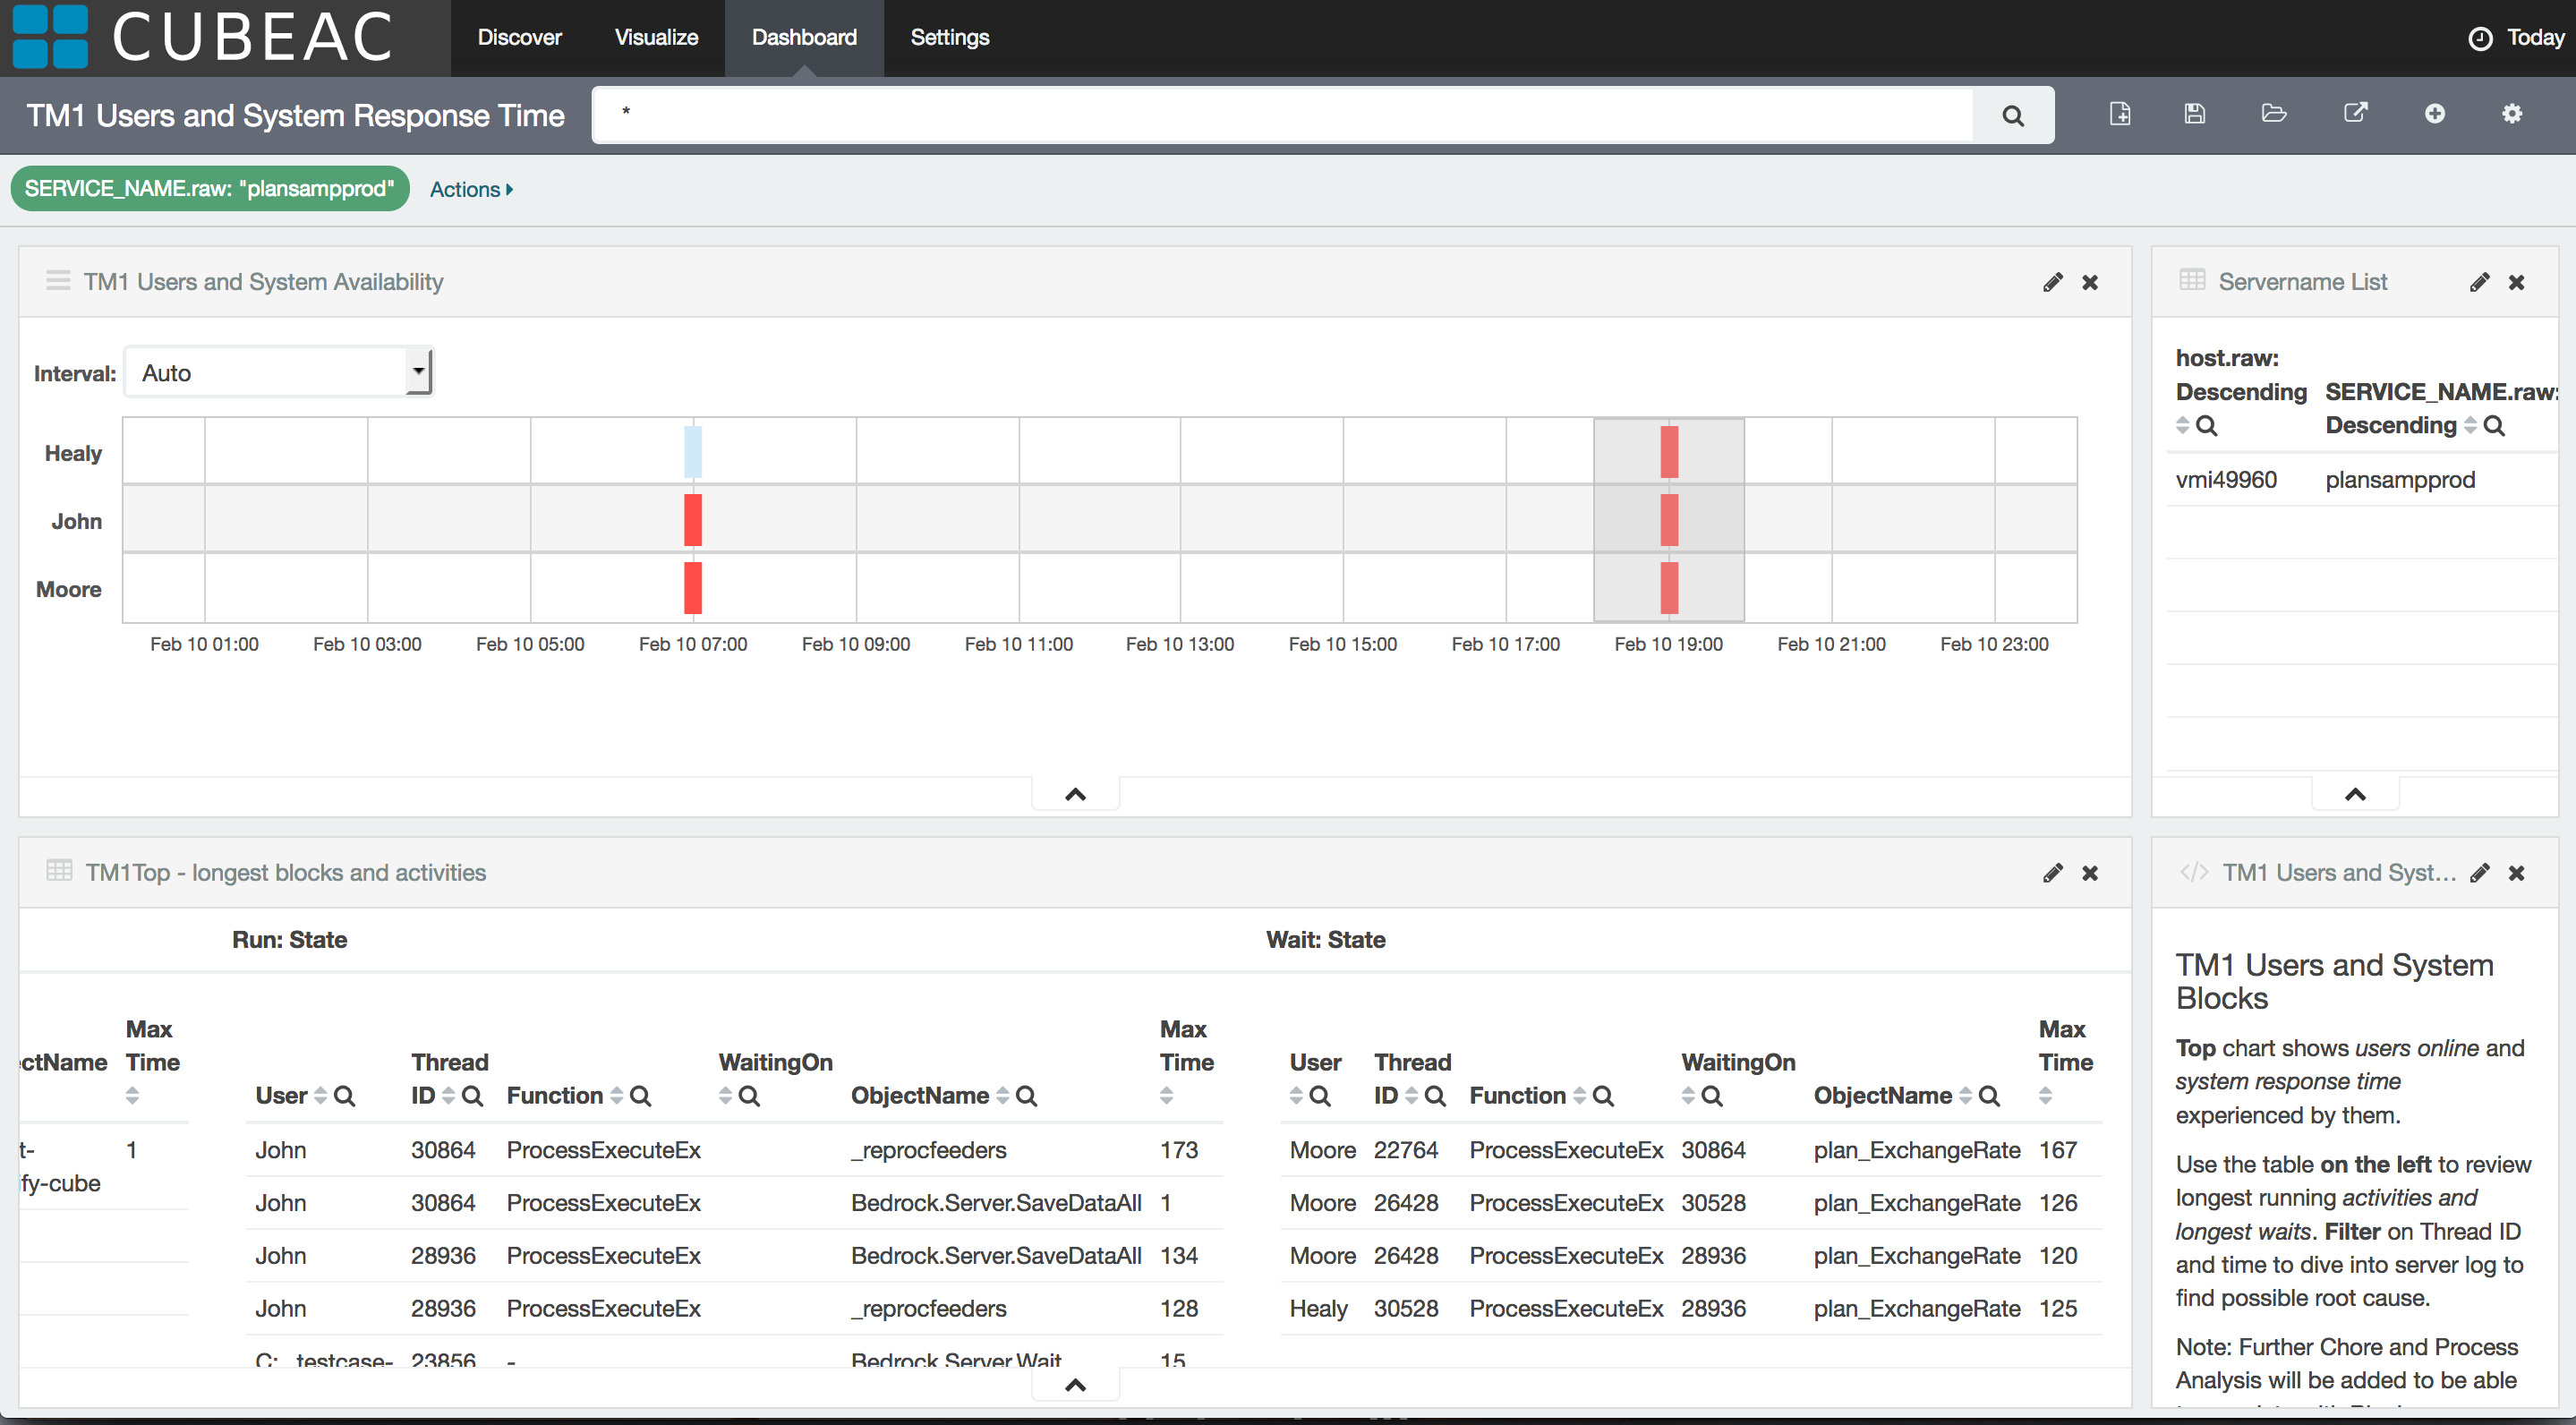Edit the TM1Top longest blocks panel

click(x=2053, y=873)
